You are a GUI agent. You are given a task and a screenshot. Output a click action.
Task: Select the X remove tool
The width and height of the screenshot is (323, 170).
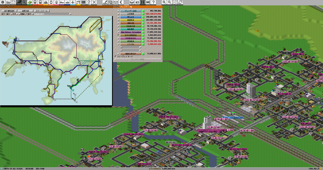coord(94,3)
